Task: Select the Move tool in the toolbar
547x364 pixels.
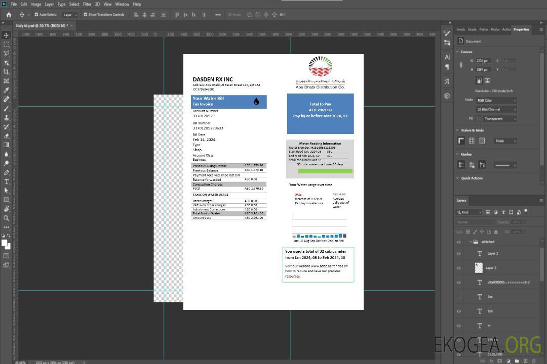Action: [x=7, y=35]
